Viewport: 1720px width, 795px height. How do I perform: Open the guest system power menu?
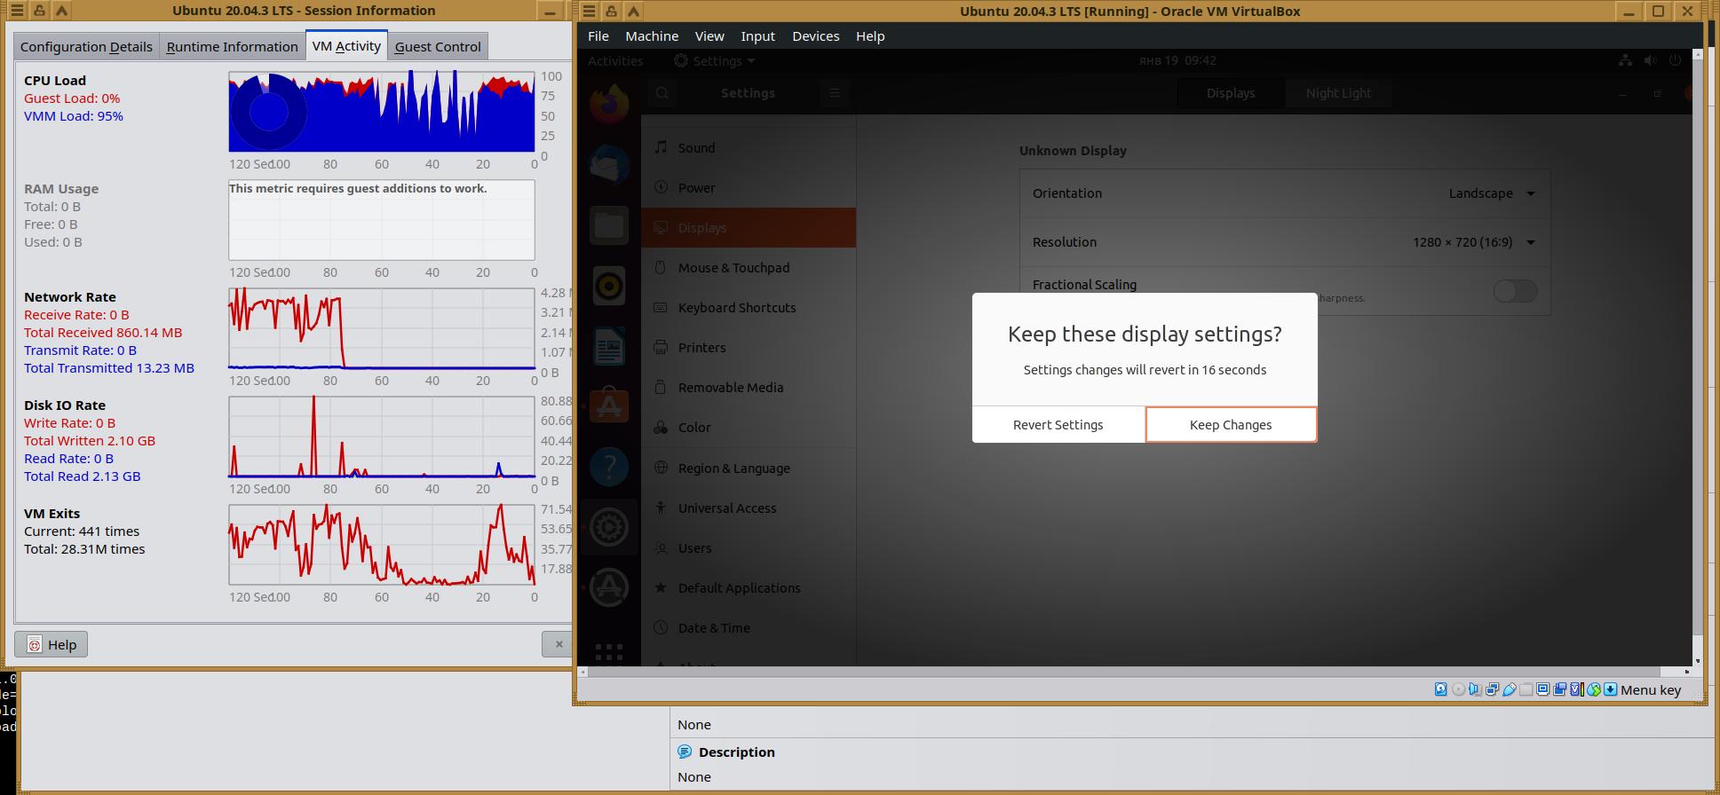click(1675, 60)
